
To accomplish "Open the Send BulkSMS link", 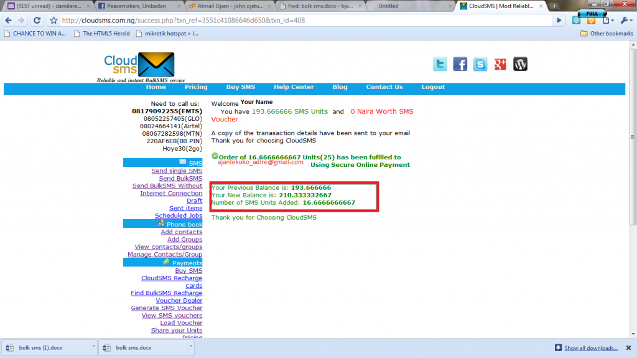I will point(180,178).
